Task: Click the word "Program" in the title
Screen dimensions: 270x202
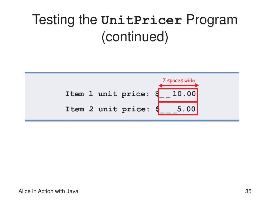Action: pos(212,20)
